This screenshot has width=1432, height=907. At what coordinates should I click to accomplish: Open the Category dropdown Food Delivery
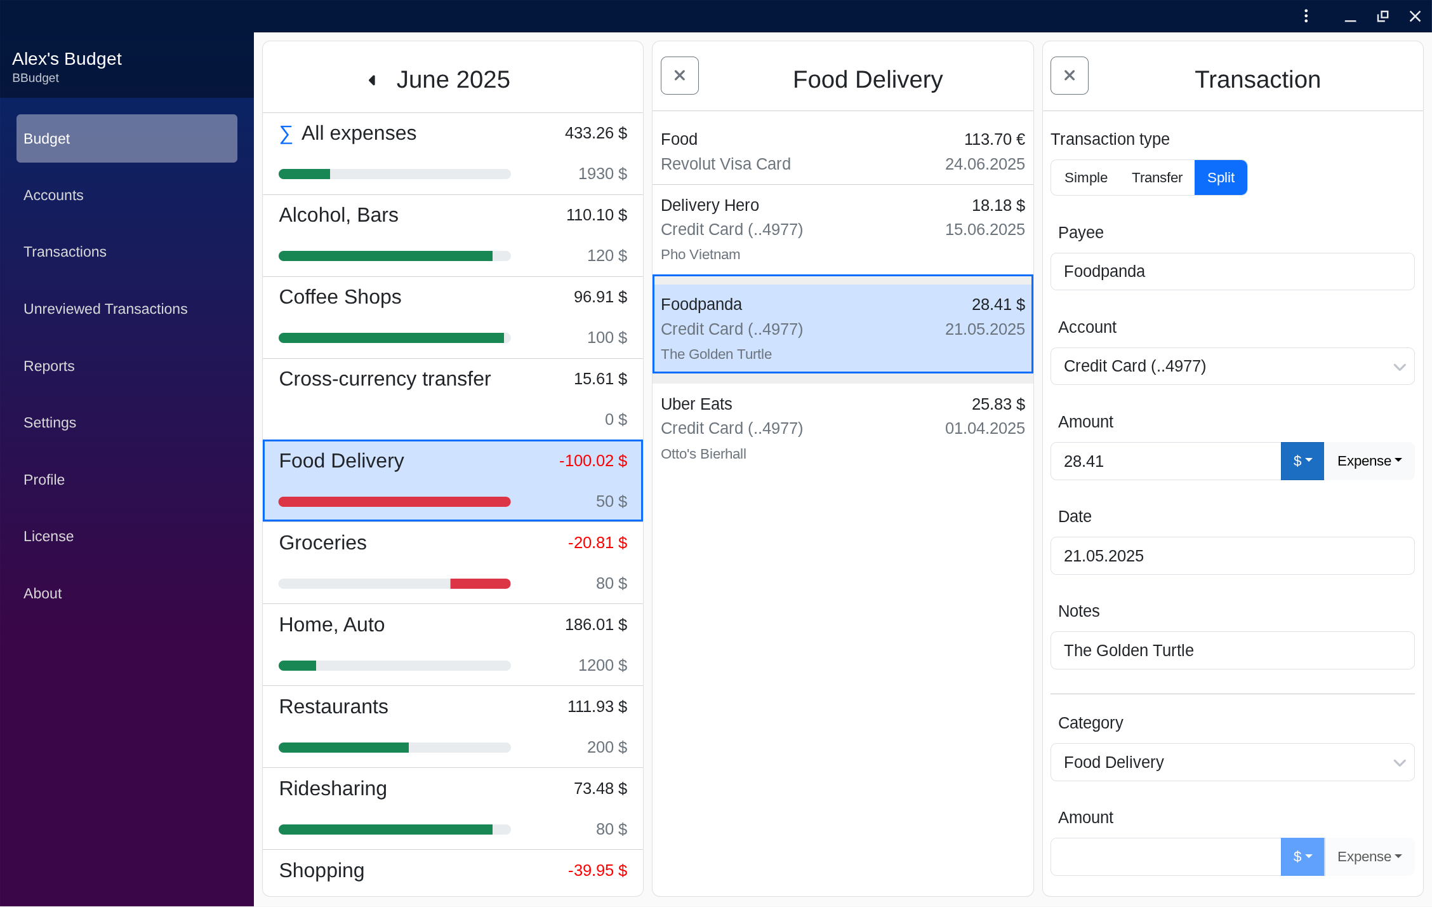pyautogui.click(x=1232, y=762)
